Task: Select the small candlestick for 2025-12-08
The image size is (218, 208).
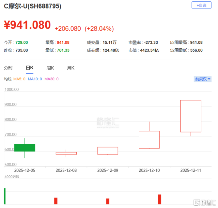Action: (x=66, y=153)
